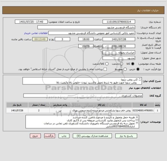Screen dimensions: 167x161
Task: Select the جزیی purchase type radio
Action: coord(138,69)
